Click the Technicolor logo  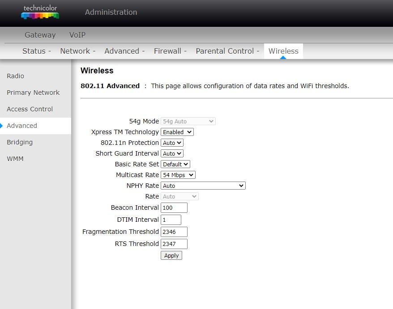point(40,12)
